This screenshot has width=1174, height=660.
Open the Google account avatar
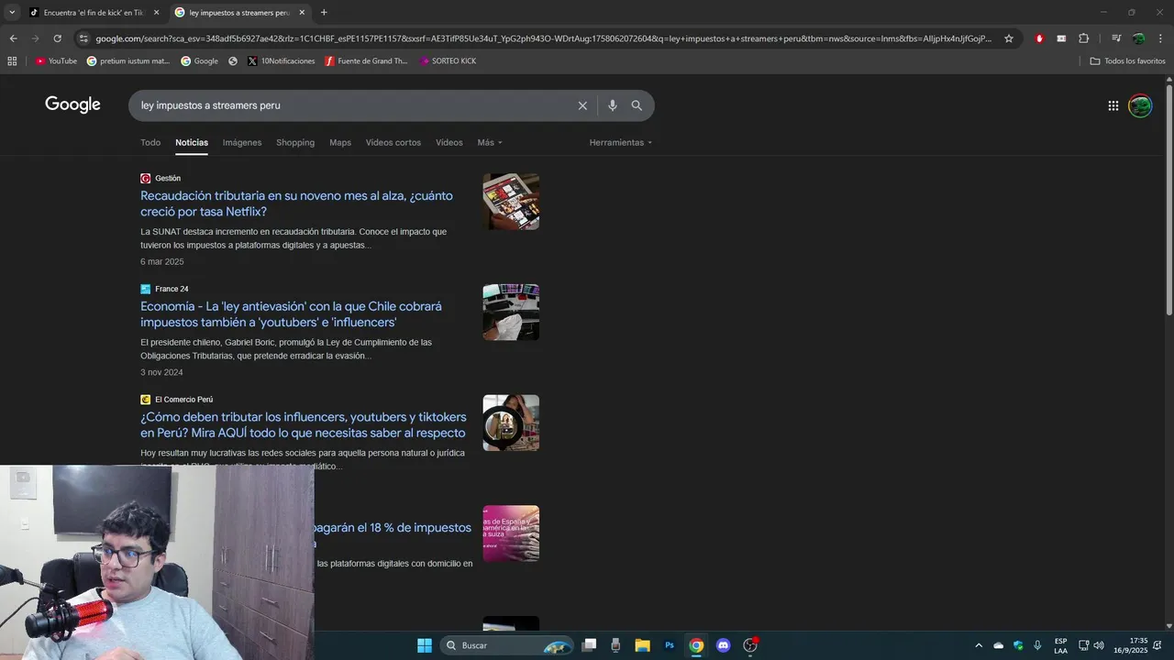point(1140,105)
